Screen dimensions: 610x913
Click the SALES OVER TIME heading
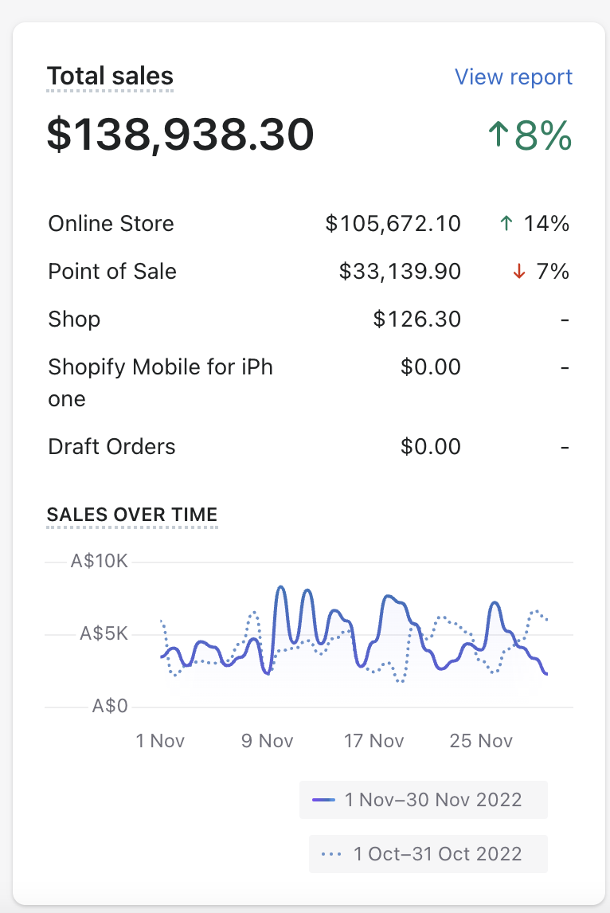132,515
